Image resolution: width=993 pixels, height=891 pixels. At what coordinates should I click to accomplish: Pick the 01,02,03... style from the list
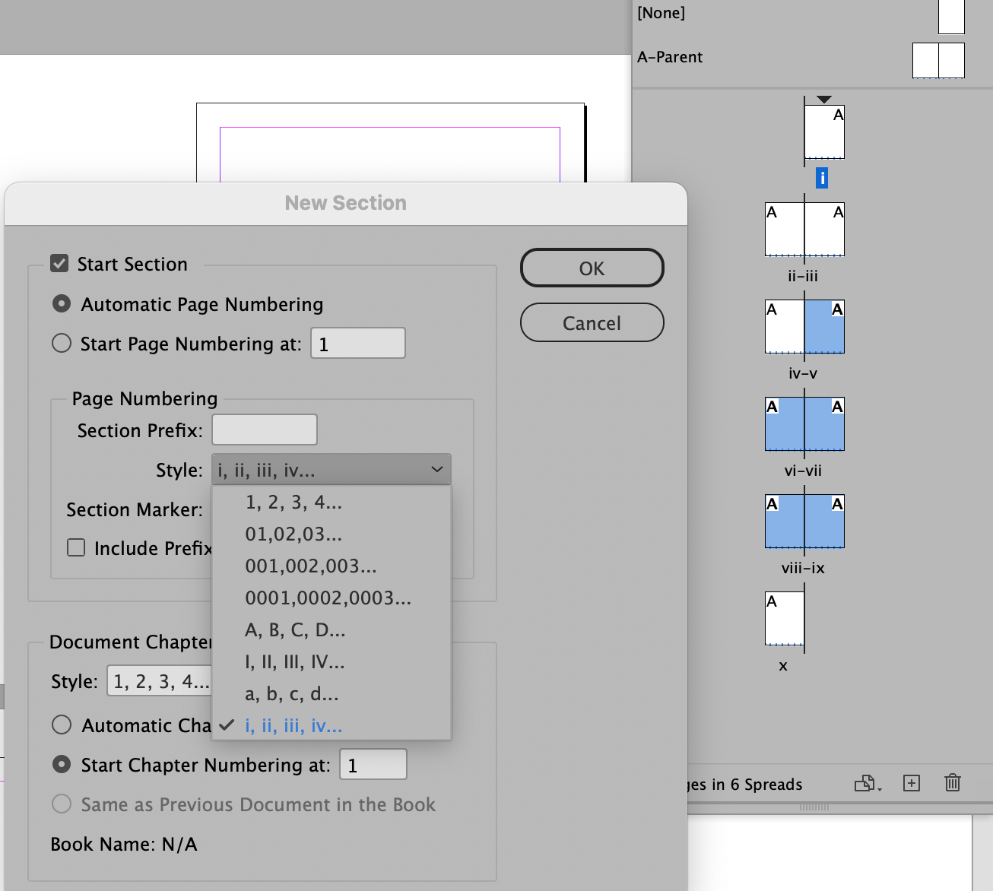(295, 534)
